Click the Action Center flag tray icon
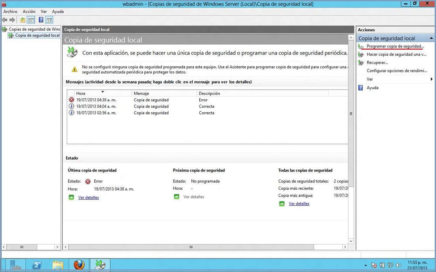The height and width of the screenshot is (272, 436). pos(374,265)
